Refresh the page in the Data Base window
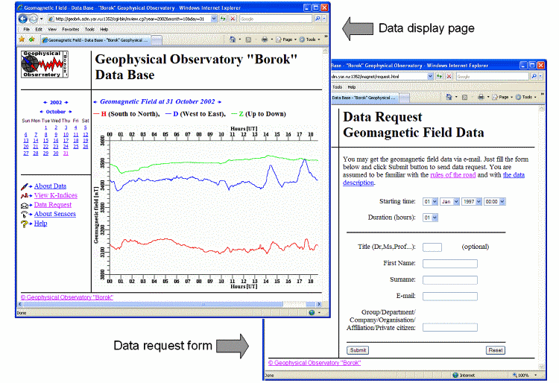The image size is (559, 383). [x=223, y=19]
